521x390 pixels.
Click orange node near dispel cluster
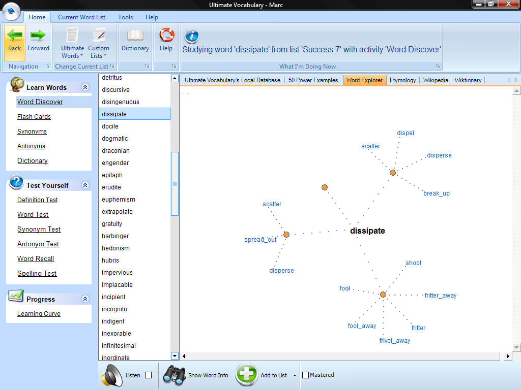point(393,173)
